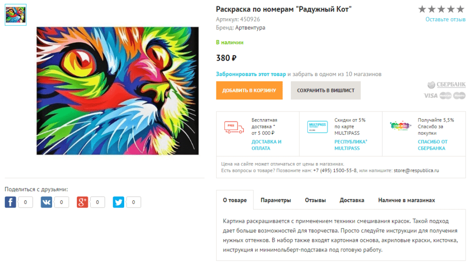Open the Доставка tab
This screenshot has width=468, height=263.
tap(352, 200)
